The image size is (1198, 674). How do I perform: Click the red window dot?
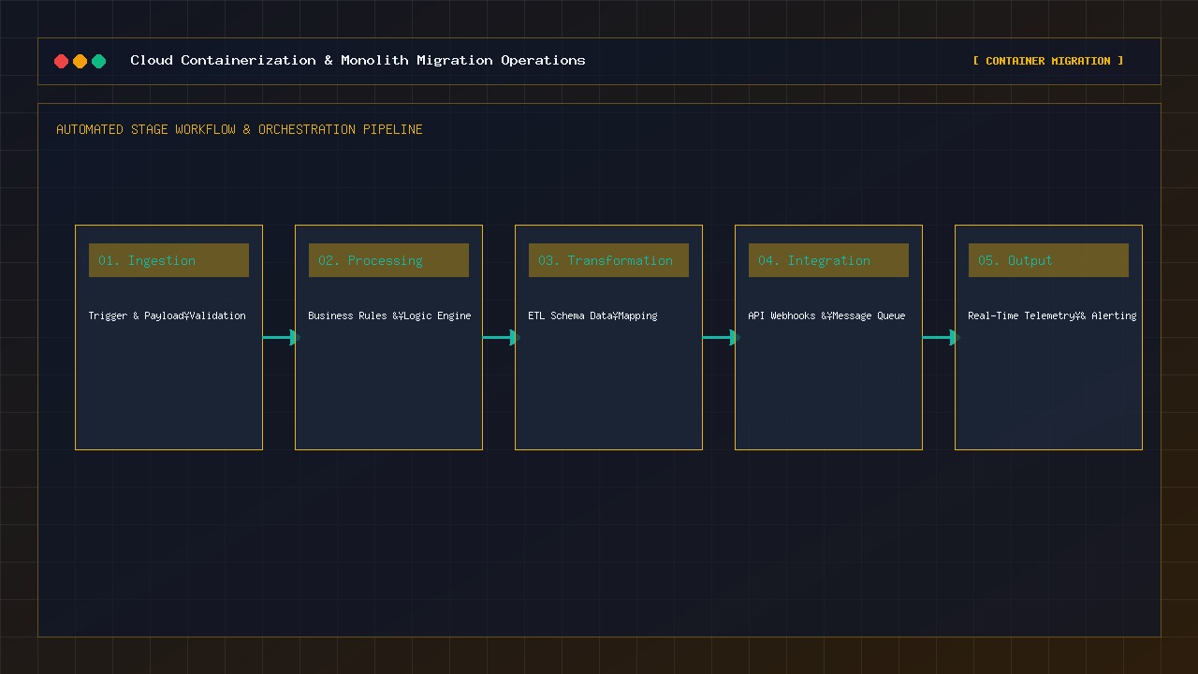tap(61, 61)
